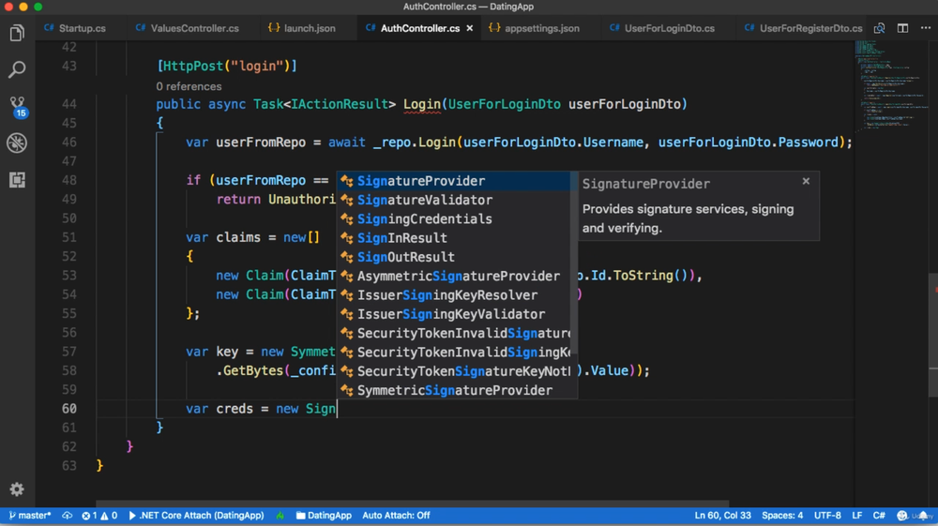Select IssuerSigningKeyValidator suggestion
Screen dimensions: 938x526
coord(454,314)
